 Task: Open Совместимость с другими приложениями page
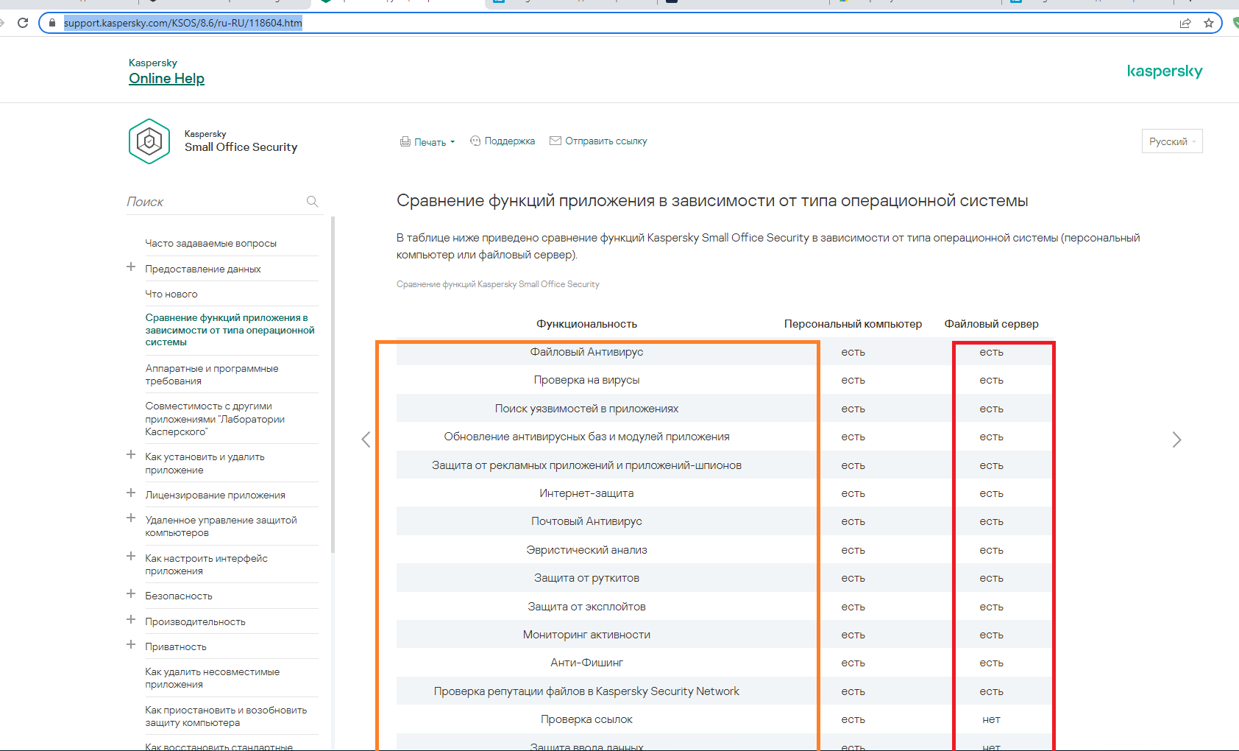[x=215, y=419]
